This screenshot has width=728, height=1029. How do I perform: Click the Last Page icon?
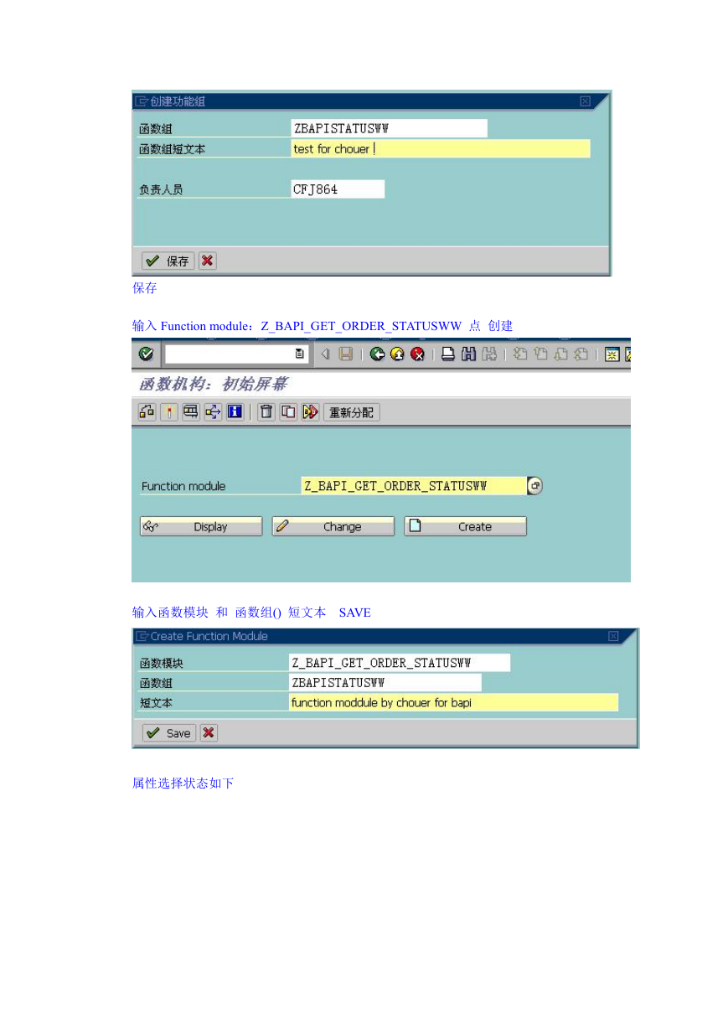[x=581, y=354]
